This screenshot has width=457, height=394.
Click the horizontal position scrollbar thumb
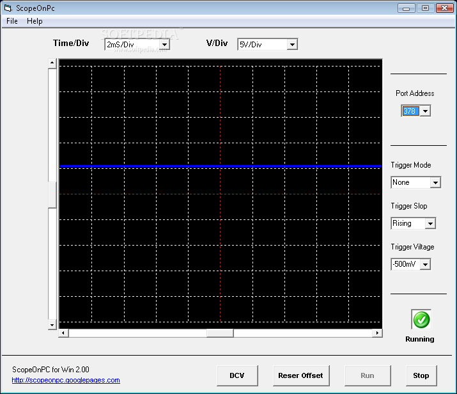[220, 333]
